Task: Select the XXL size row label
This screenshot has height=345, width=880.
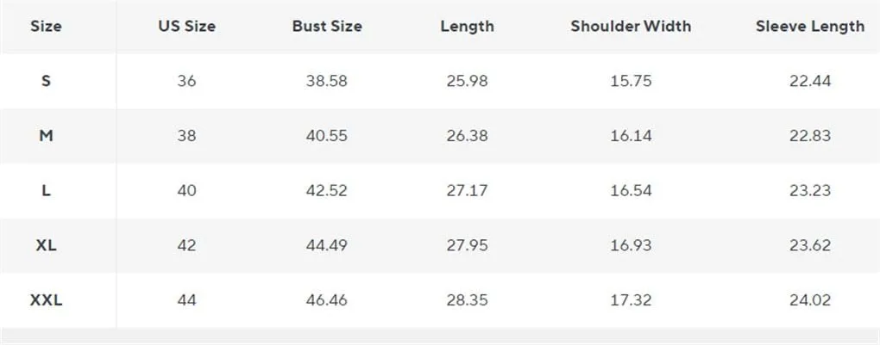Action: coord(46,300)
